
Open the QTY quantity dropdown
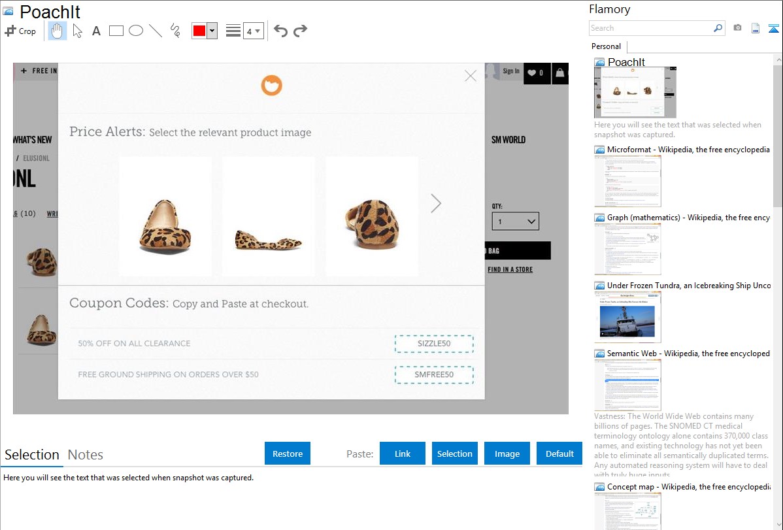click(515, 222)
